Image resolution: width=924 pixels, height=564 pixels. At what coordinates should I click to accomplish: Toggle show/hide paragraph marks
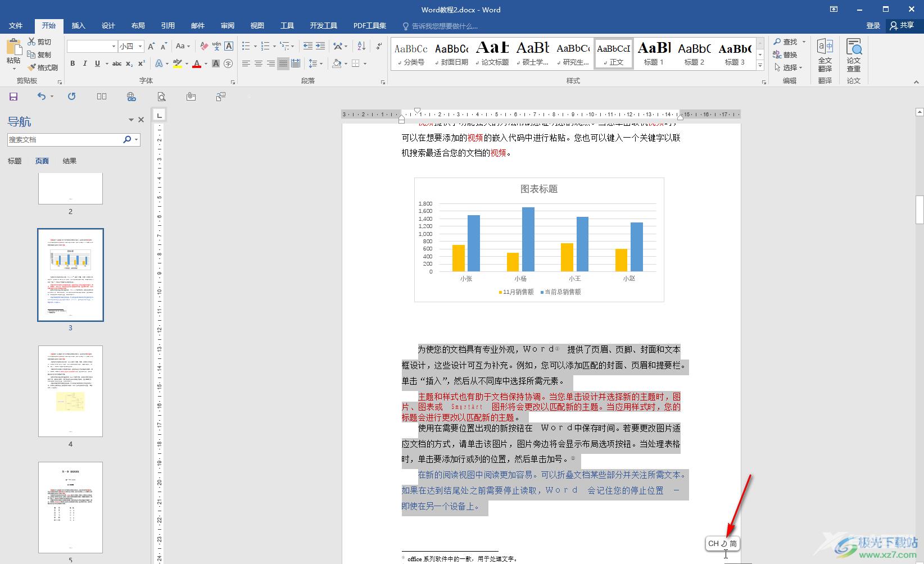379,46
